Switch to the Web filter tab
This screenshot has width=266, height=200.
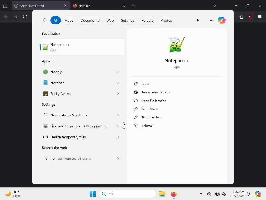click(x=110, y=20)
